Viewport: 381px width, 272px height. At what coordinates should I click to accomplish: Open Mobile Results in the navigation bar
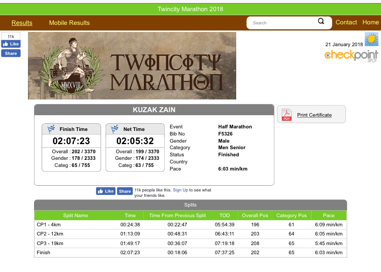click(x=69, y=23)
